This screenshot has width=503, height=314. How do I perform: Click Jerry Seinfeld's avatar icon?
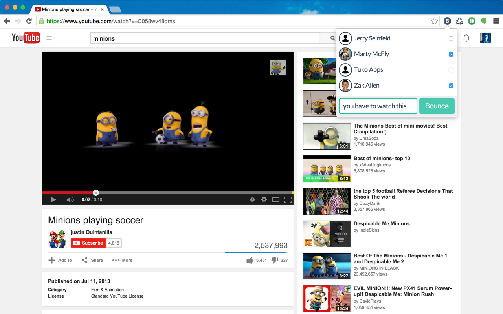pos(345,38)
